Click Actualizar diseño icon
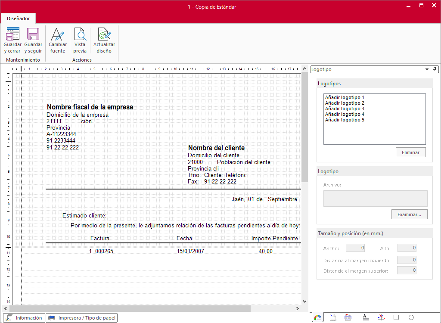Image resolution: width=441 pixels, height=323 pixels. pos(104,34)
